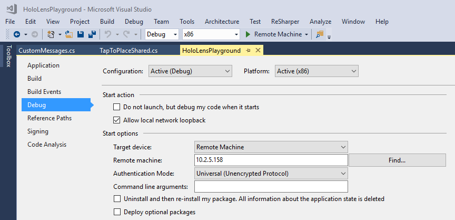Open the Project menu
The image size is (455, 220).
tap(80, 22)
